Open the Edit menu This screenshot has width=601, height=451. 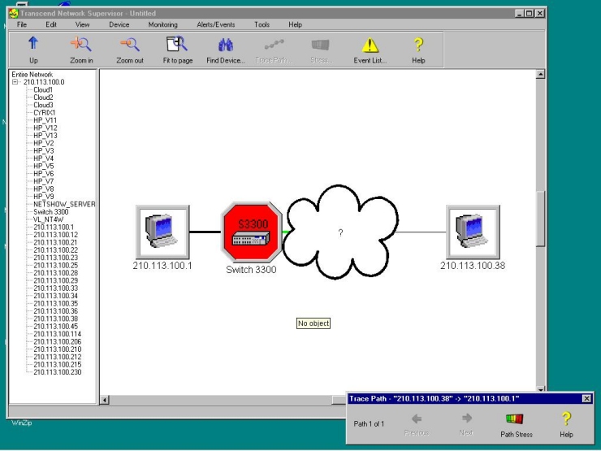click(51, 24)
